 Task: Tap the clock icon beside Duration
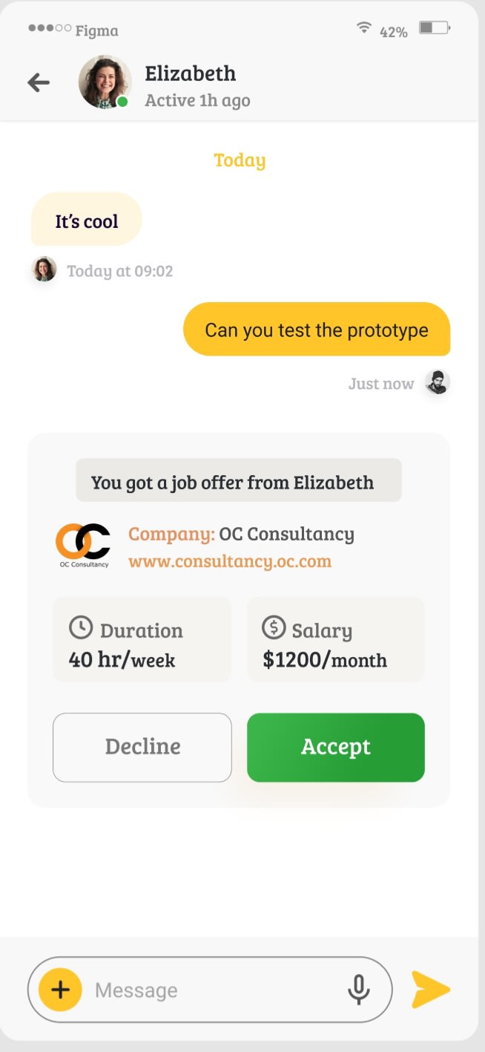(x=81, y=628)
